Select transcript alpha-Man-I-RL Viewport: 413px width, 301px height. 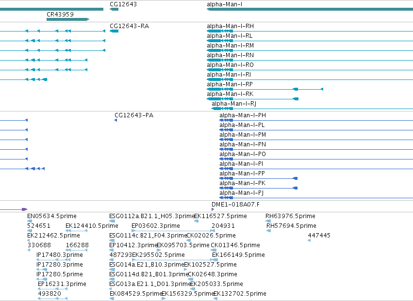tap(310, 41)
